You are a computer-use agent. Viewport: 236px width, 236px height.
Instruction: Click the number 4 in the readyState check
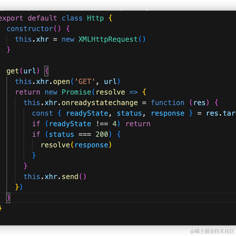[114, 124]
